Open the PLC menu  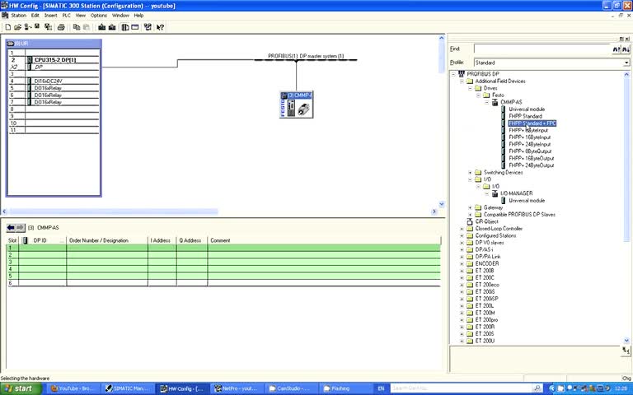66,16
